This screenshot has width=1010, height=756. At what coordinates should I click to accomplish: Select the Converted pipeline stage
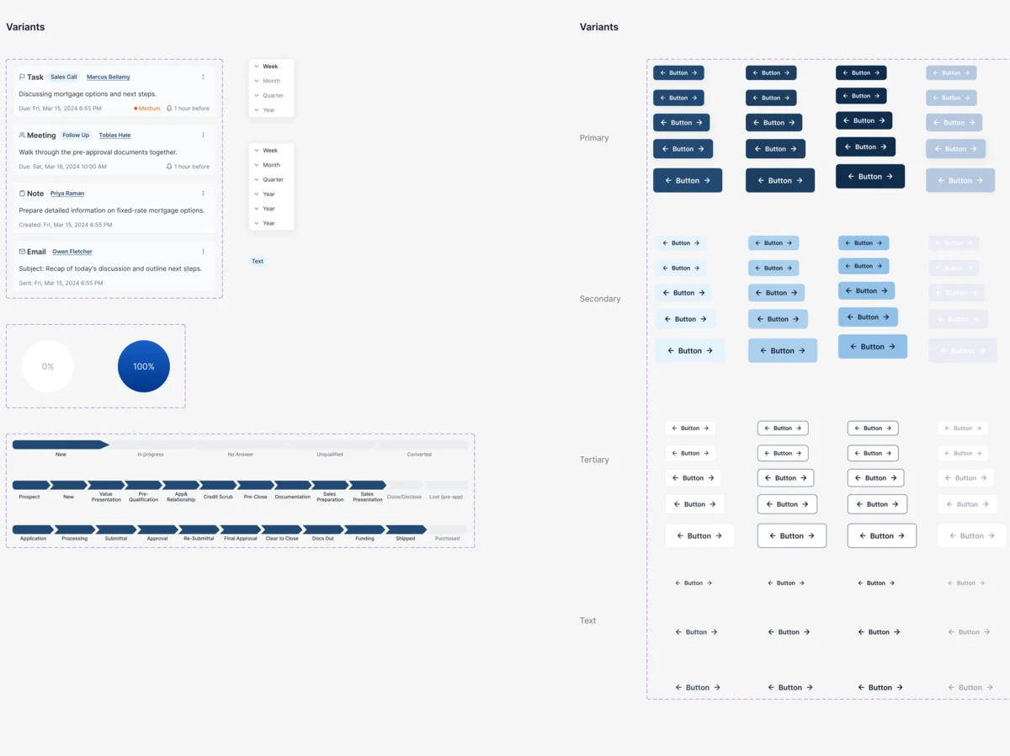419,445
